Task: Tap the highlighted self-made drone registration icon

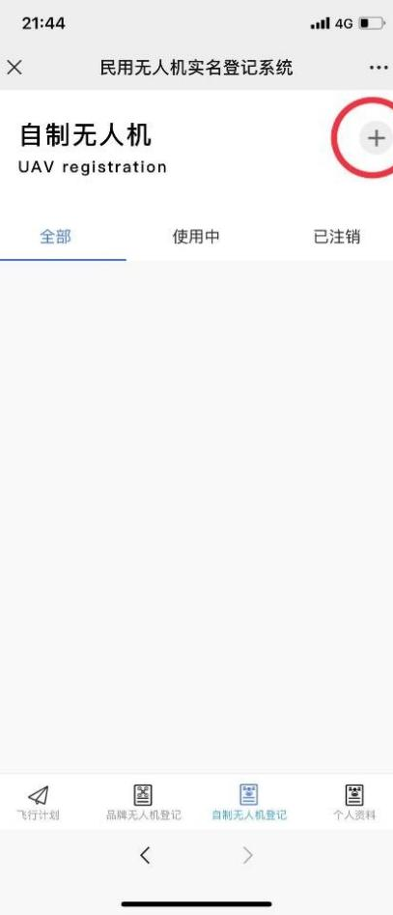Action: coord(249,795)
